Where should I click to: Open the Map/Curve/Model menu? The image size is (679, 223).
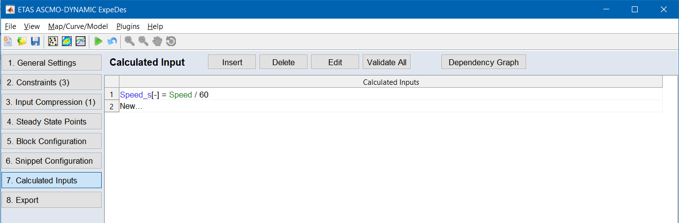pos(78,26)
